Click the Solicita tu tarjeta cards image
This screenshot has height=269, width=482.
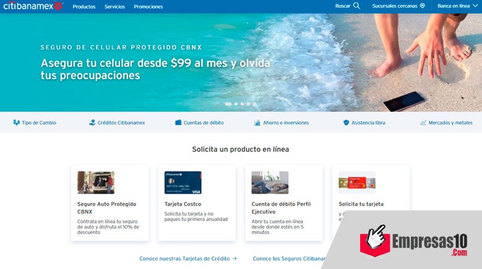point(357,183)
